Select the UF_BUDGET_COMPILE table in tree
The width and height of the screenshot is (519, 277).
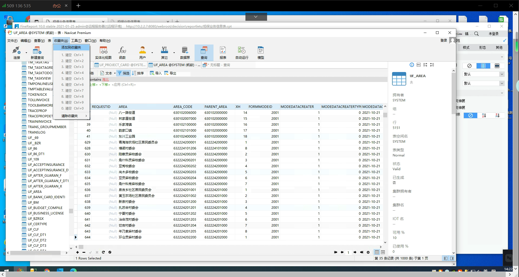pos(45,208)
